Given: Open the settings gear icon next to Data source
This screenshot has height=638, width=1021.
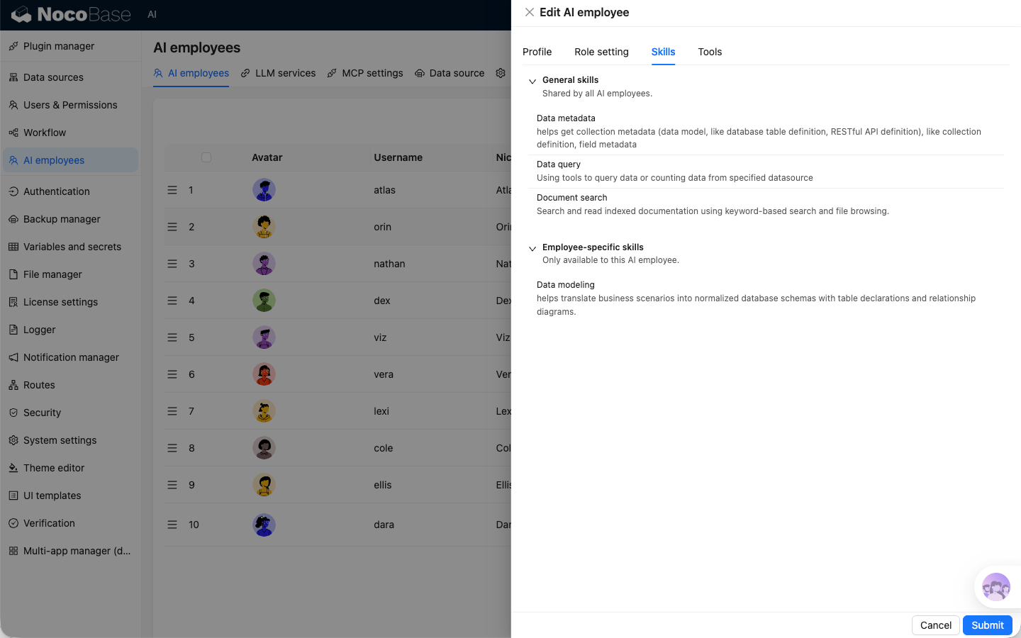Looking at the screenshot, I should coord(501,73).
